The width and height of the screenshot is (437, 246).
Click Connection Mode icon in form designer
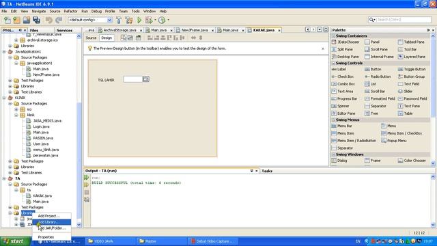130,38
